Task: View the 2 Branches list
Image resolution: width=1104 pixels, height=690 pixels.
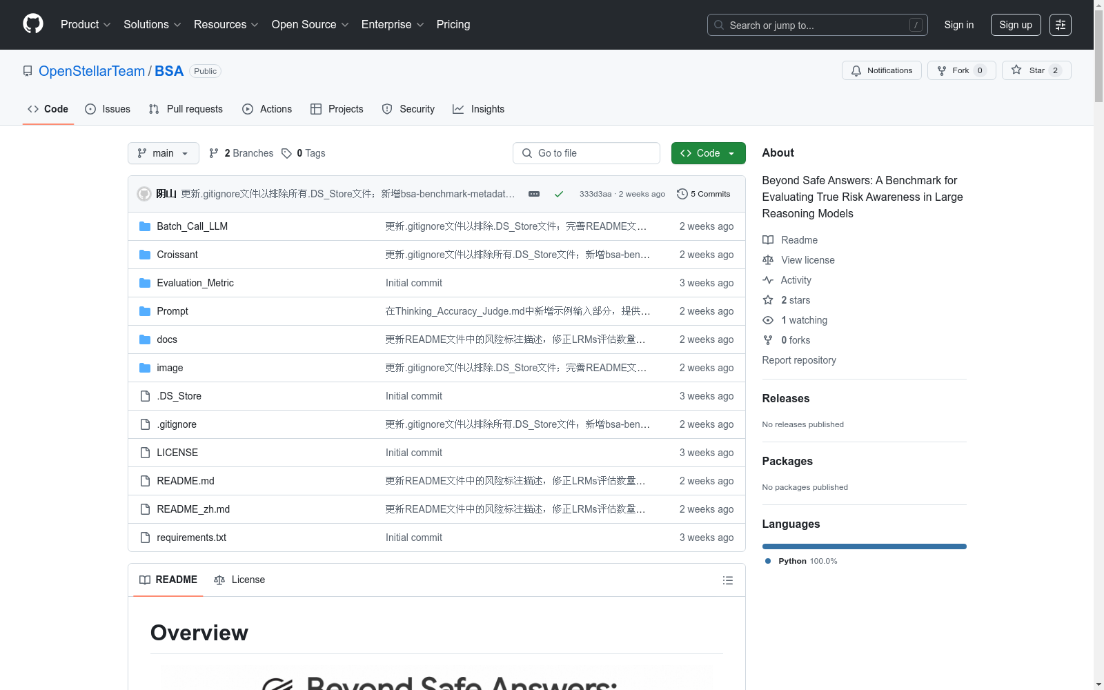Action: pos(241,153)
